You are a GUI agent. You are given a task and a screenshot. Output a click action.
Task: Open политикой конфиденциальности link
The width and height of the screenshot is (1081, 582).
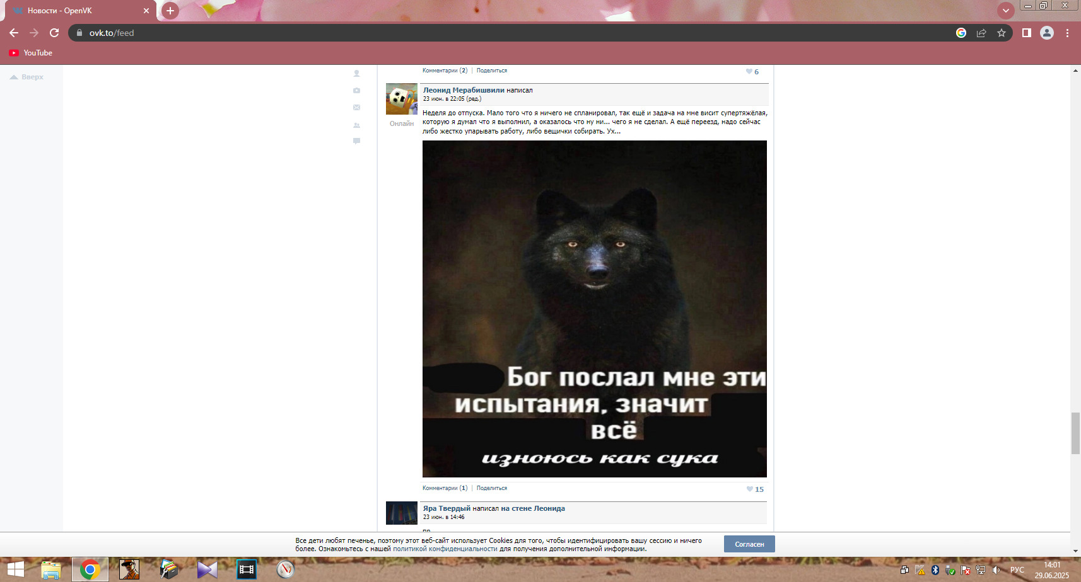pos(445,549)
